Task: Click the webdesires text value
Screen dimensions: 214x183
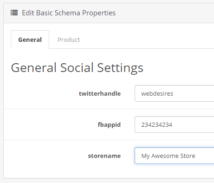Action: point(157,93)
